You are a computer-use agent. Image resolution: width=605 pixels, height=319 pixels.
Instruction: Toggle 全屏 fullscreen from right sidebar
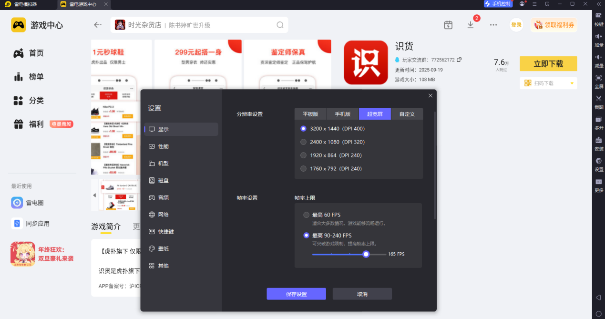pyautogui.click(x=599, y=81)
